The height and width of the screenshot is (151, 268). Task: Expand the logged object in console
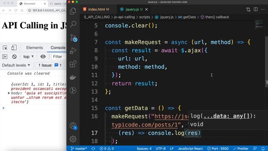coord(9,93)
